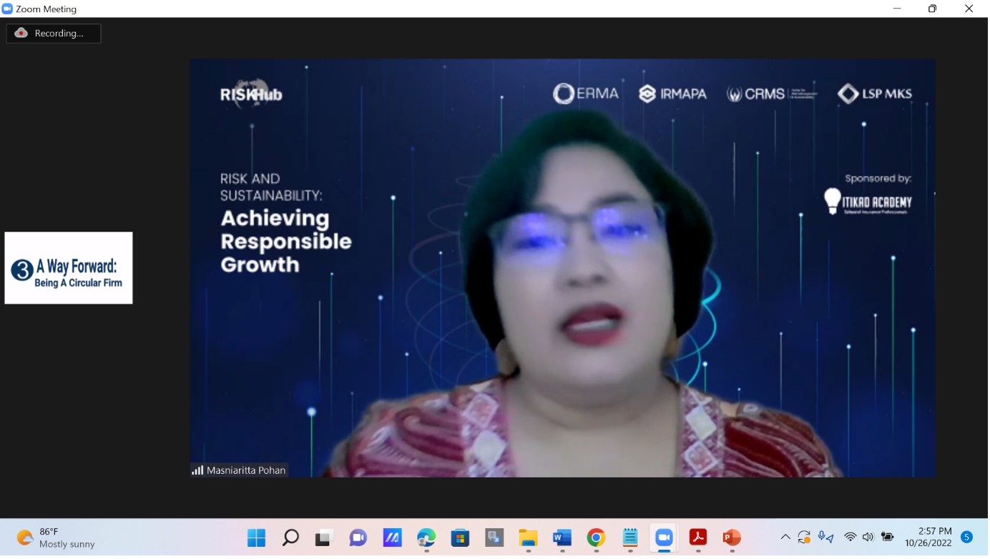
Task: Switch to Adobe Acrobat Reader
Action: click(698, 538)
